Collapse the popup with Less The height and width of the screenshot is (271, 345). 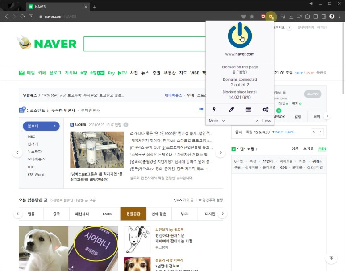pyautogui.click(x=263, y=121)
